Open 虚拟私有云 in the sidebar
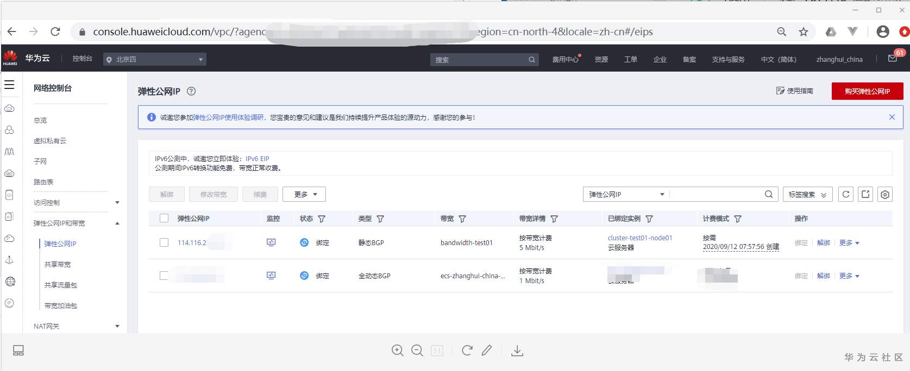Screen dimensions: 910x371 tap(50, 140)
